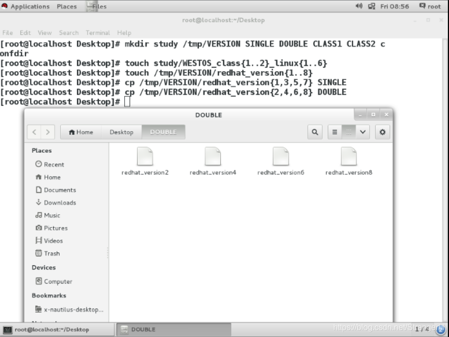Click the Recent clock icon
Screen dimensions: 449x337
click(x=38, y=164)
